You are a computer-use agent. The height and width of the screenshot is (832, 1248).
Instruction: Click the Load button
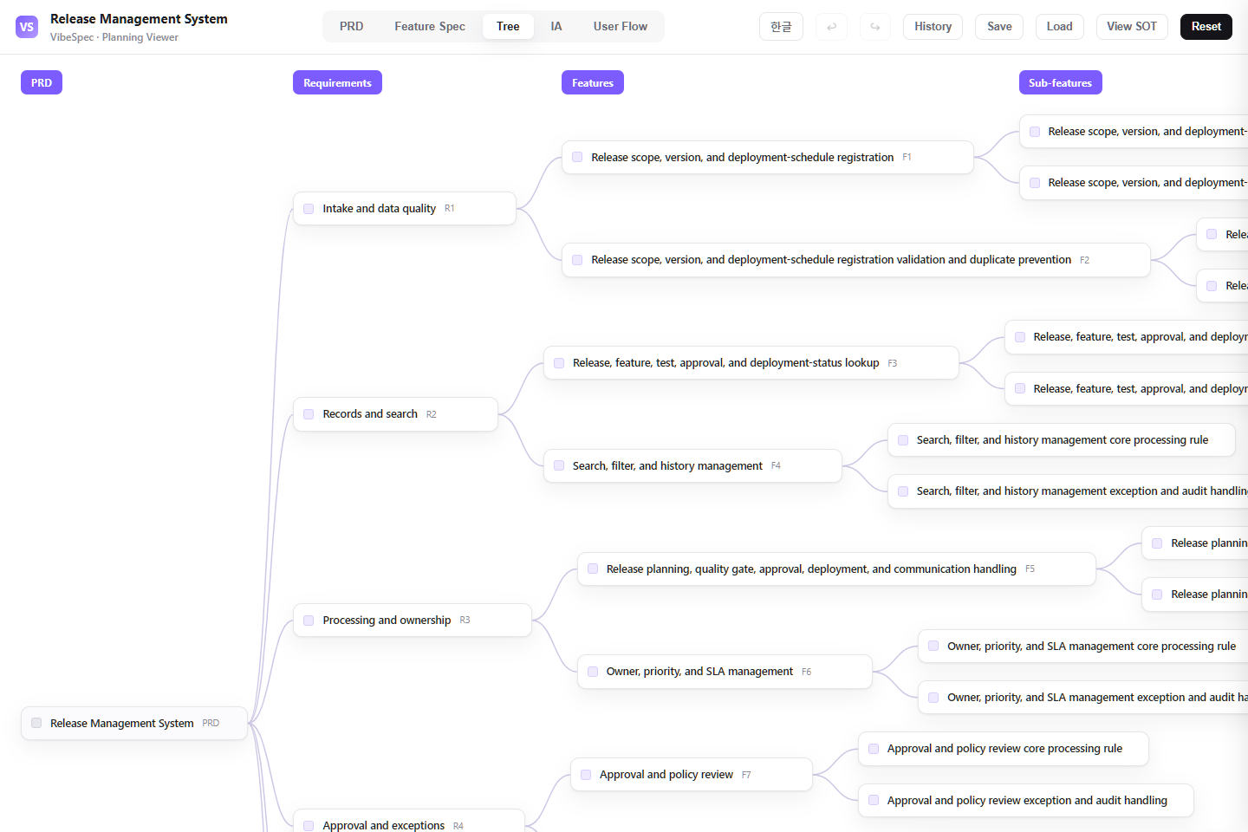(1059, 27)
